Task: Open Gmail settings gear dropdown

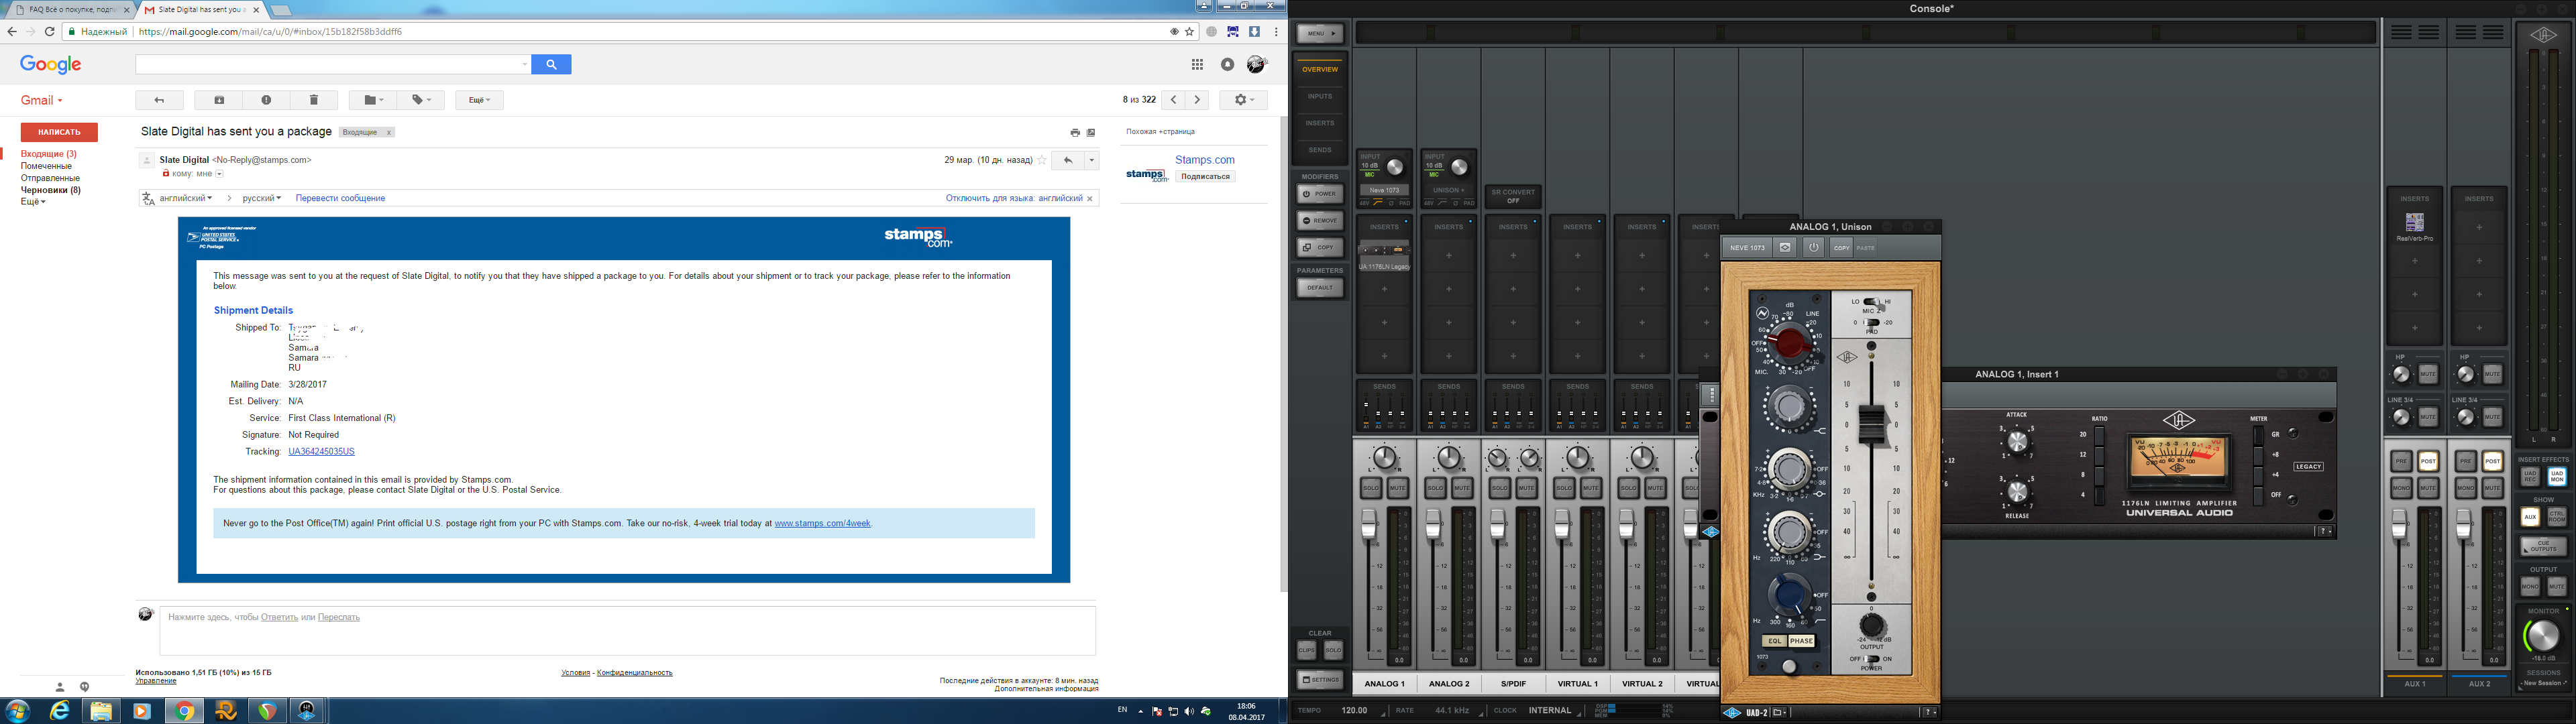Action: click(x=1243, y=100)
